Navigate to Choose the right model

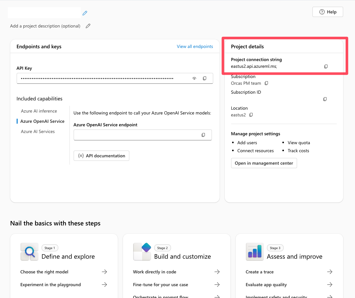coord(44,272)
